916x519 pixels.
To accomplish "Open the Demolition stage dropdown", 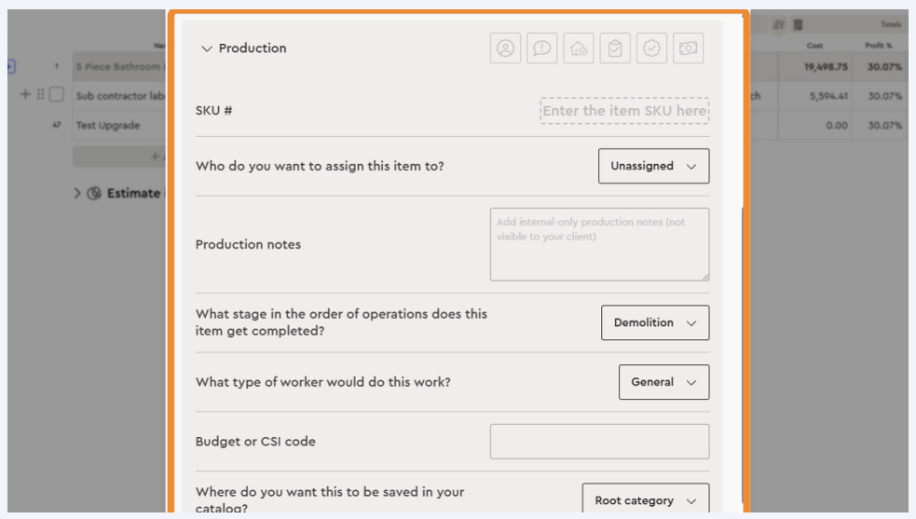I will (x=654, y=322).
